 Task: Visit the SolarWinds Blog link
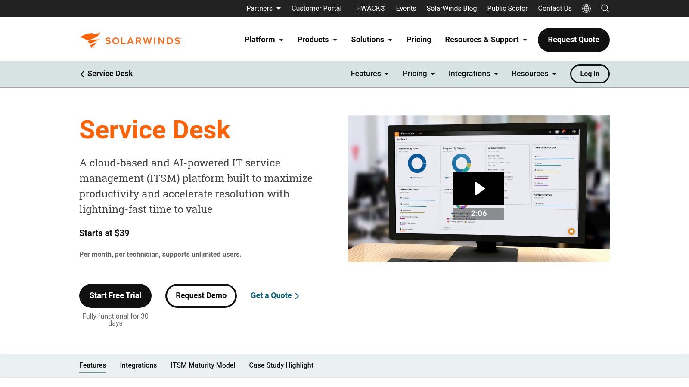452,9
